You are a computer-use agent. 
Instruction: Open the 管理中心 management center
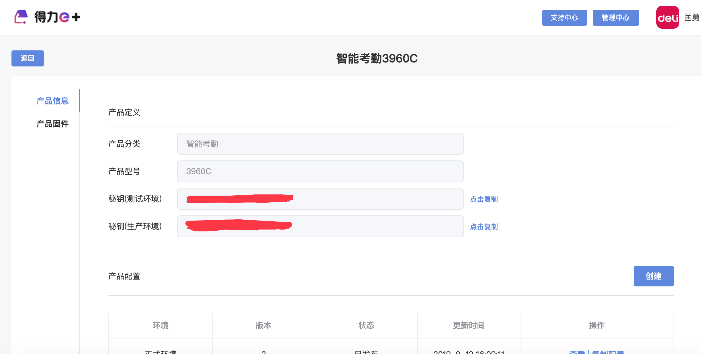coord(616,18)
